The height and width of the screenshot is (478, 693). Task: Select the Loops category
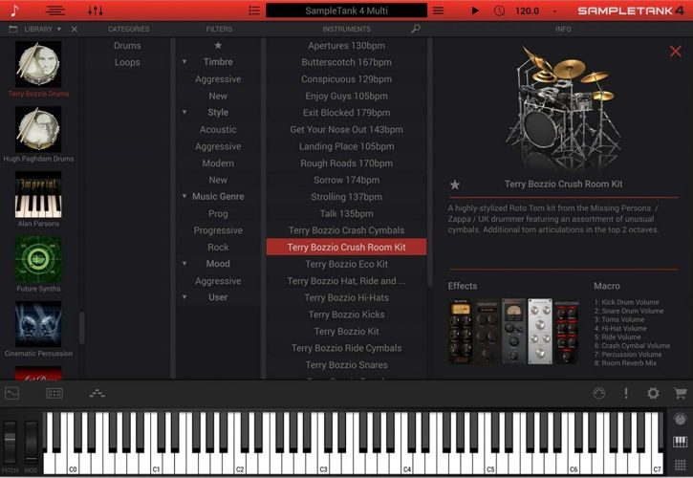coord(127,62)
